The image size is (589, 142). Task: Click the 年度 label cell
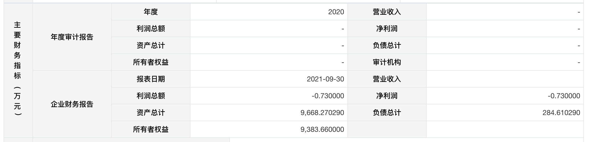151,12
